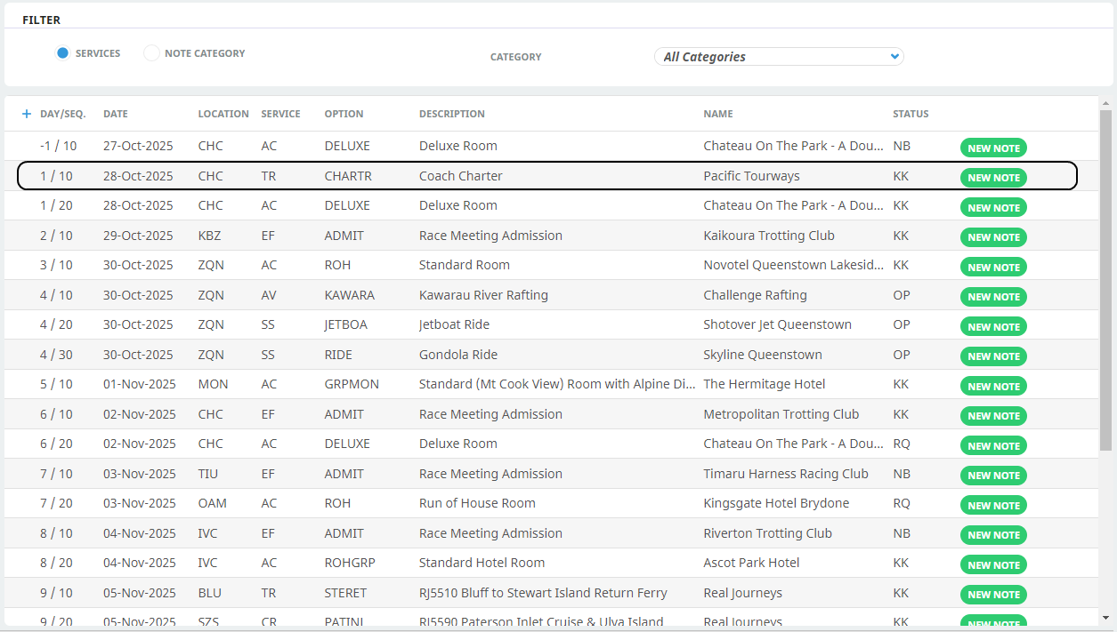Click the DAY/SEQ. column header
1117x632 pixels.
coord(62,114)
